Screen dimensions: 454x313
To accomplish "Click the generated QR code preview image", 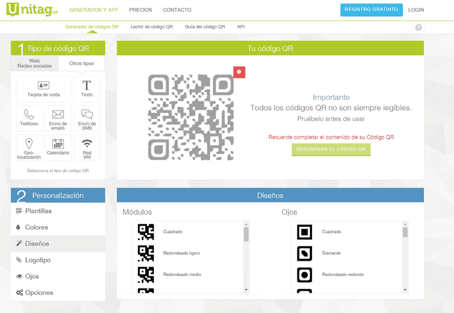I will [x=191, y=118].
